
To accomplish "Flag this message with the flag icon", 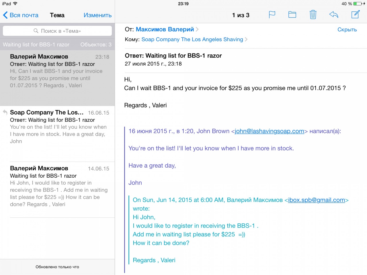I will [x=272, y=15].
